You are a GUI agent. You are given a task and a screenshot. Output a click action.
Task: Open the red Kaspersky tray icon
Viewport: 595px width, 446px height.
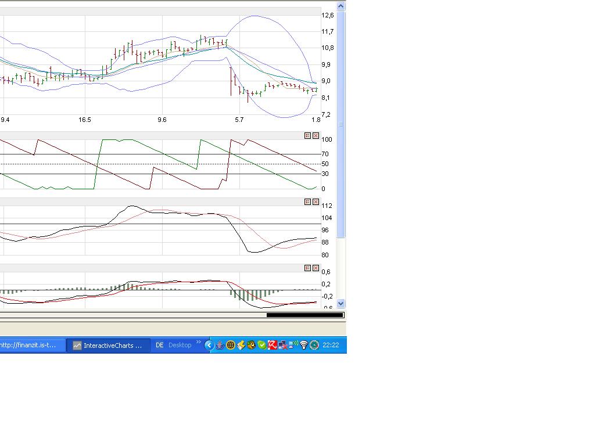[x=272, y=345]
